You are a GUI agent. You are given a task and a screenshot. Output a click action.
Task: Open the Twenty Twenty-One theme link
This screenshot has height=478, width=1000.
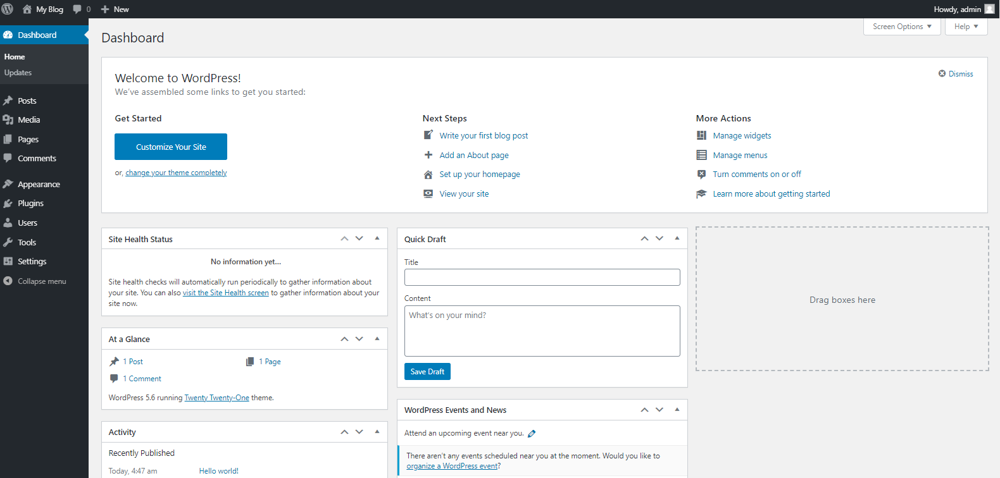(216, 398)
